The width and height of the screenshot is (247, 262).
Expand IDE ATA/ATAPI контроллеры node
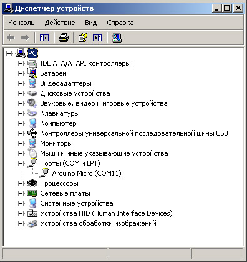(x=21, y=63)
